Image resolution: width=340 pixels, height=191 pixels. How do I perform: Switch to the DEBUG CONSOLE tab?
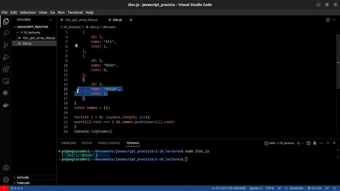coord(109,143)
